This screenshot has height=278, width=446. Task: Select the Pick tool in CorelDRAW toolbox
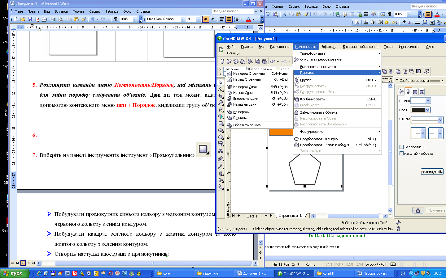pyautogui.click(x=221, y=83)
